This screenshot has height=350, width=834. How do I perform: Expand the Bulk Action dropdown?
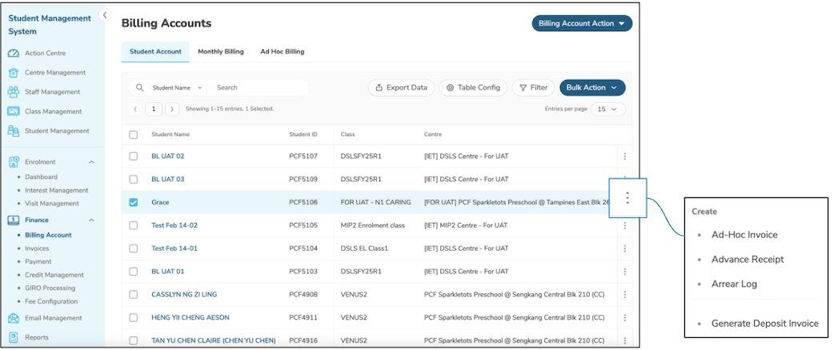[x=592, y=88]
